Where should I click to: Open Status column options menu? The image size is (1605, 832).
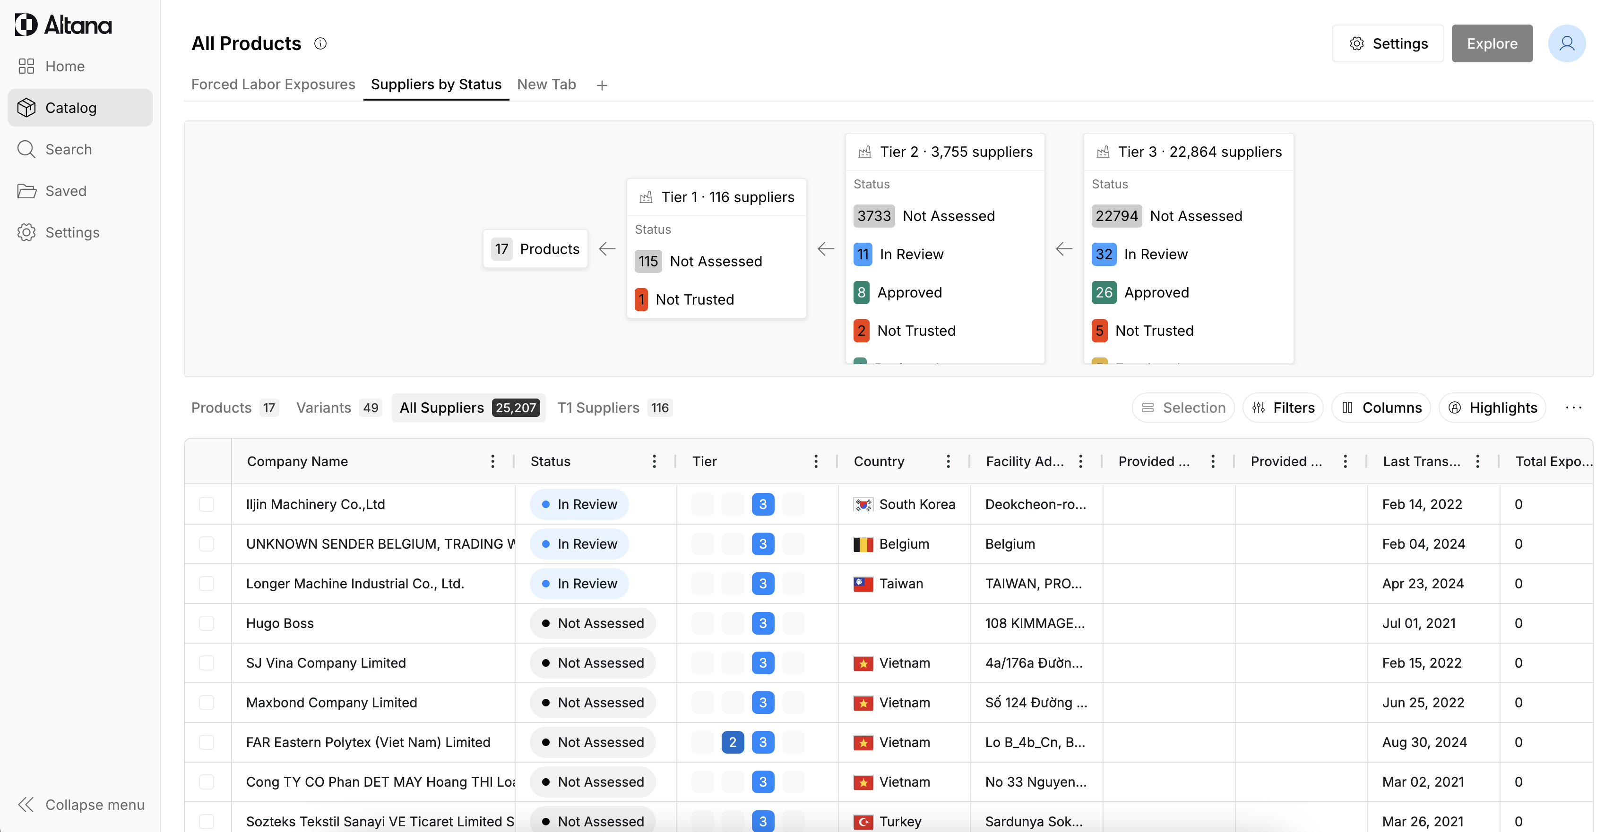[x=654, y=461]
